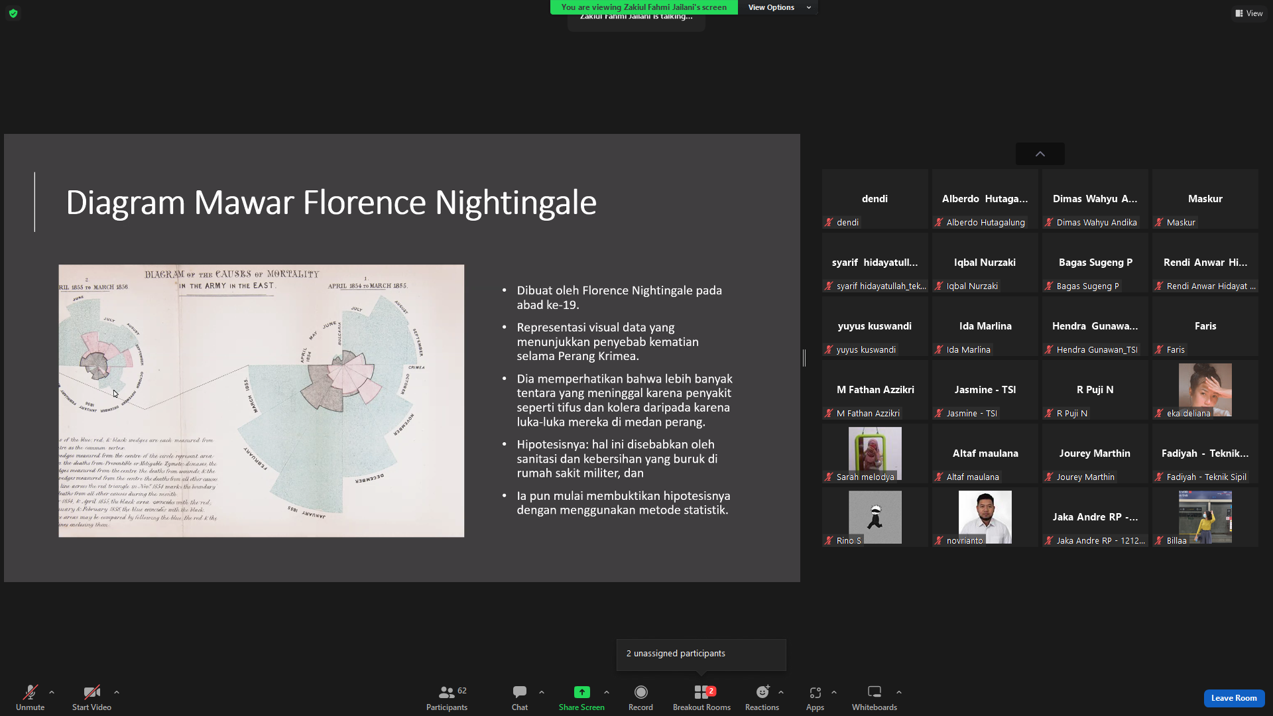Select Faris's participant tile
Image resolution: width=1273 pixels, height=716 pixels.
1205,326
